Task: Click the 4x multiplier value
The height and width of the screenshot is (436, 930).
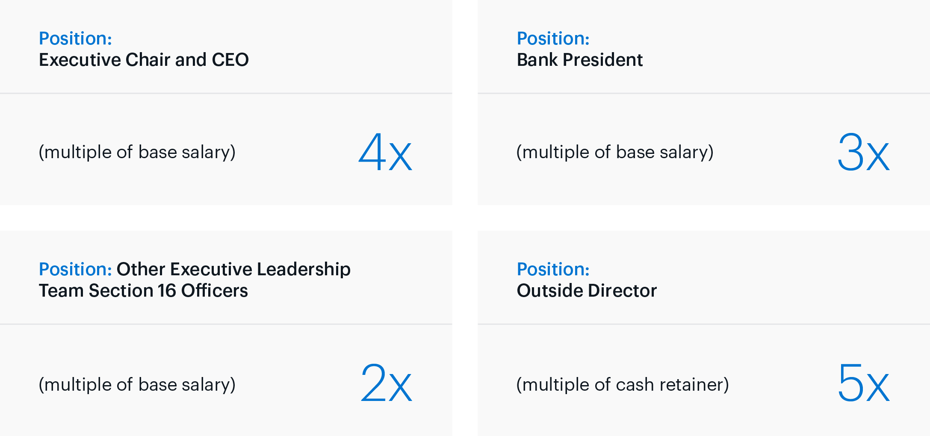Action: tap(385, 153)
